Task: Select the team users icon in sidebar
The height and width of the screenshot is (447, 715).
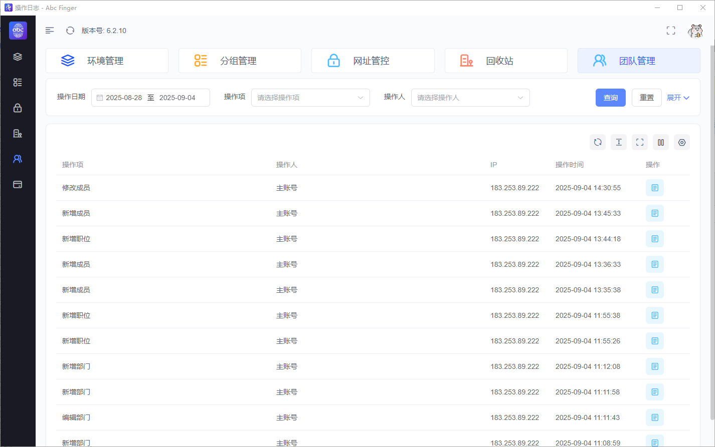Action: pyautogui.click(x=18, y=159)
